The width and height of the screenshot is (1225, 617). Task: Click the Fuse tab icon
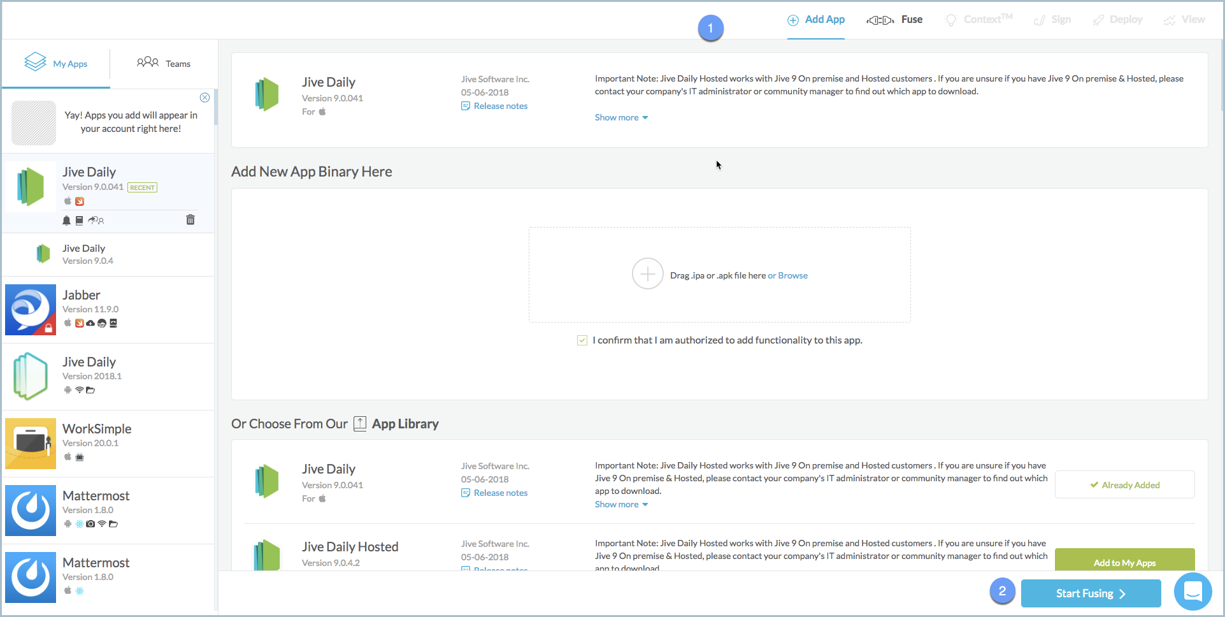(880, 20)
